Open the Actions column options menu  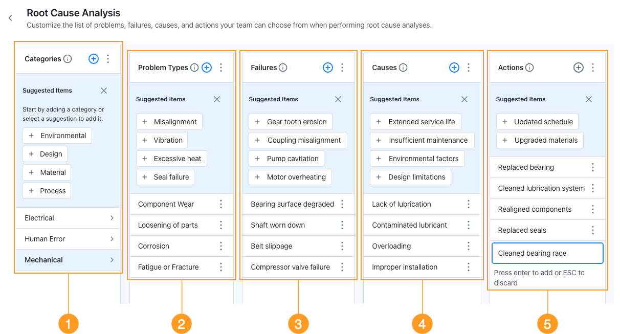click(x=592, y=67)
